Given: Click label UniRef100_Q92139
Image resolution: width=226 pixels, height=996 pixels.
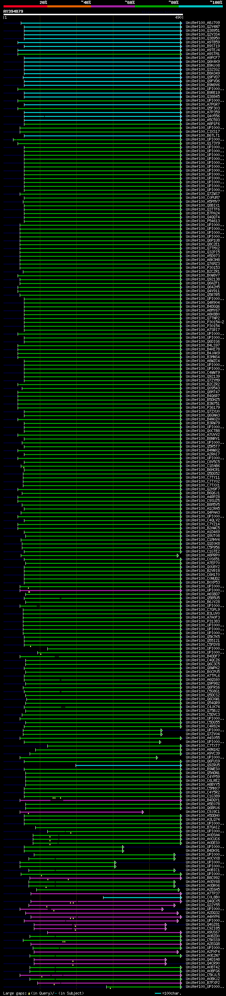Looking at the screenshot, I should click(x=203, y=376).
